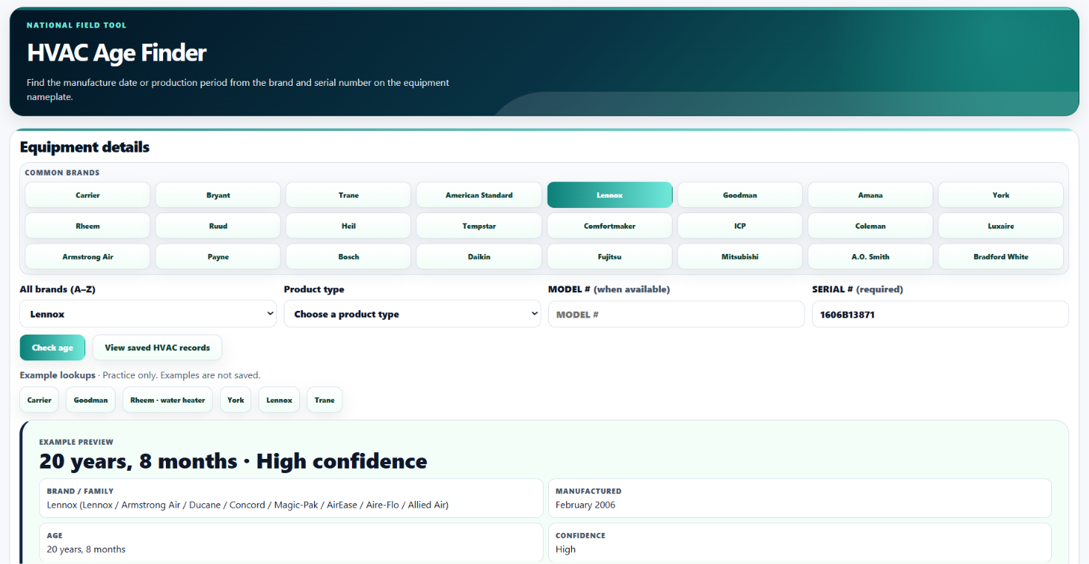Try the Rheem - water heater example

click(167, 400)
